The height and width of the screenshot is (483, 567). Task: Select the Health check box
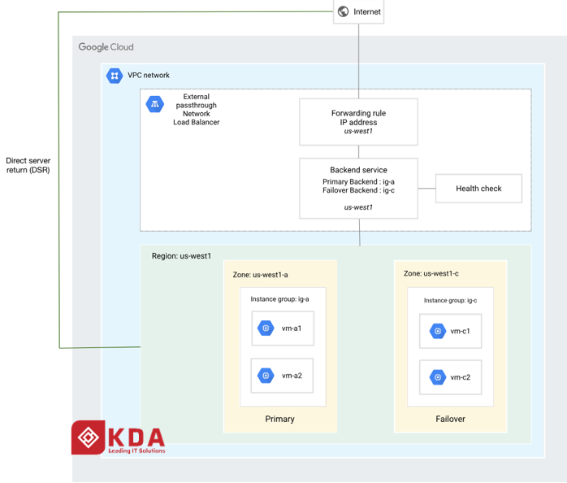478,189
